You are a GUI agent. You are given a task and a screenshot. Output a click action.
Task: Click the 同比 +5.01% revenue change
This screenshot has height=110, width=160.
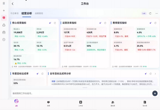pyautogui.click(x=19, y=36)
